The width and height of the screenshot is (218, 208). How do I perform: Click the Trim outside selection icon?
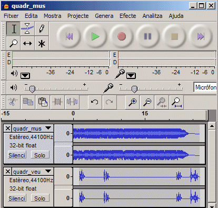coord(57,102)
